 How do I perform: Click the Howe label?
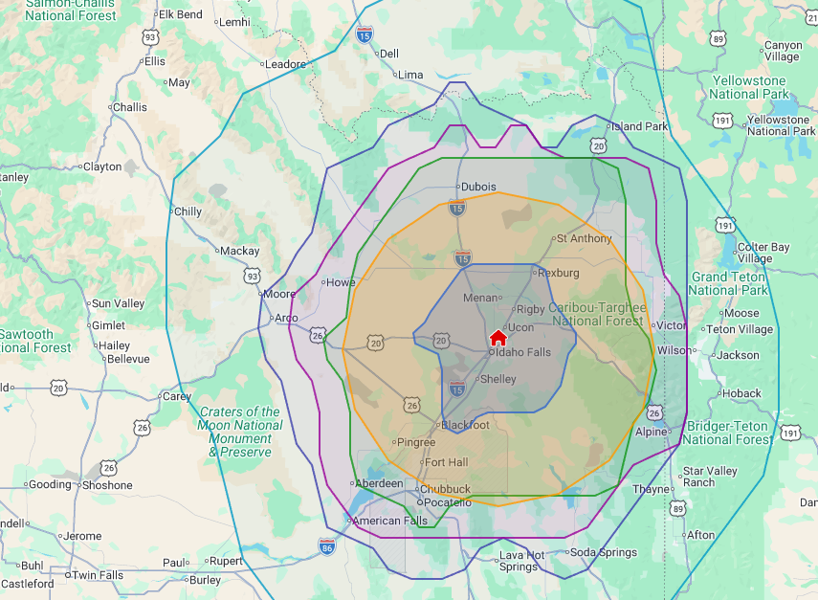tap(341, 282)
